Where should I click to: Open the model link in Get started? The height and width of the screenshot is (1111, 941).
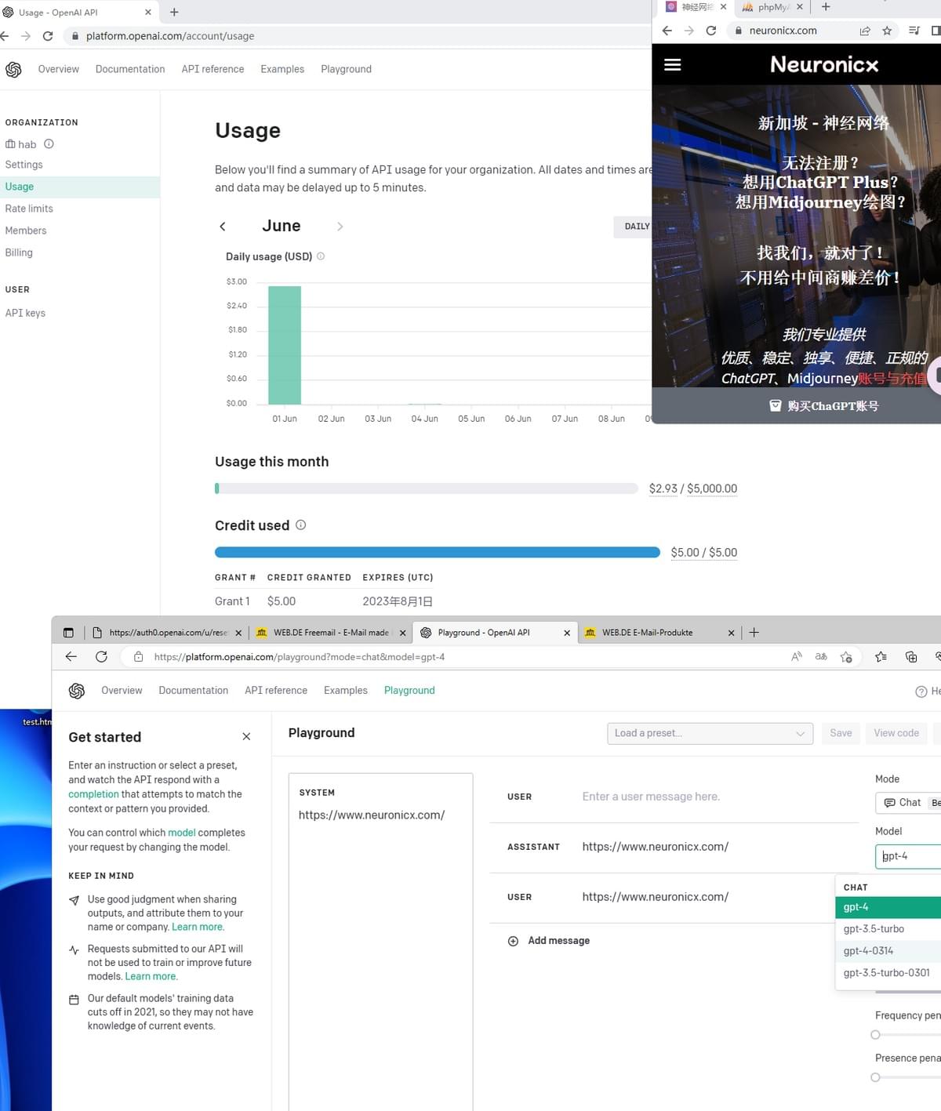(x=181, y=833)
